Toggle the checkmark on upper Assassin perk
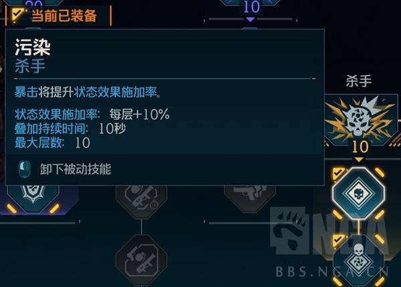The width and height of the screenshot is (401, 287). point(338,173)
